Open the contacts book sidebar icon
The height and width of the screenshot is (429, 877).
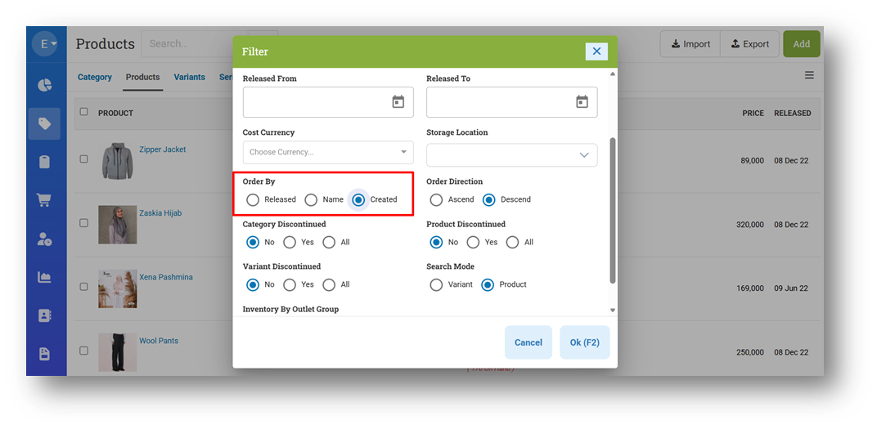click(x=45, y=315)
